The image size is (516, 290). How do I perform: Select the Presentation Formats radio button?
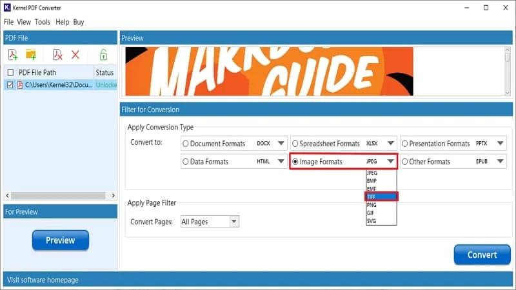(x=405, y=144)
